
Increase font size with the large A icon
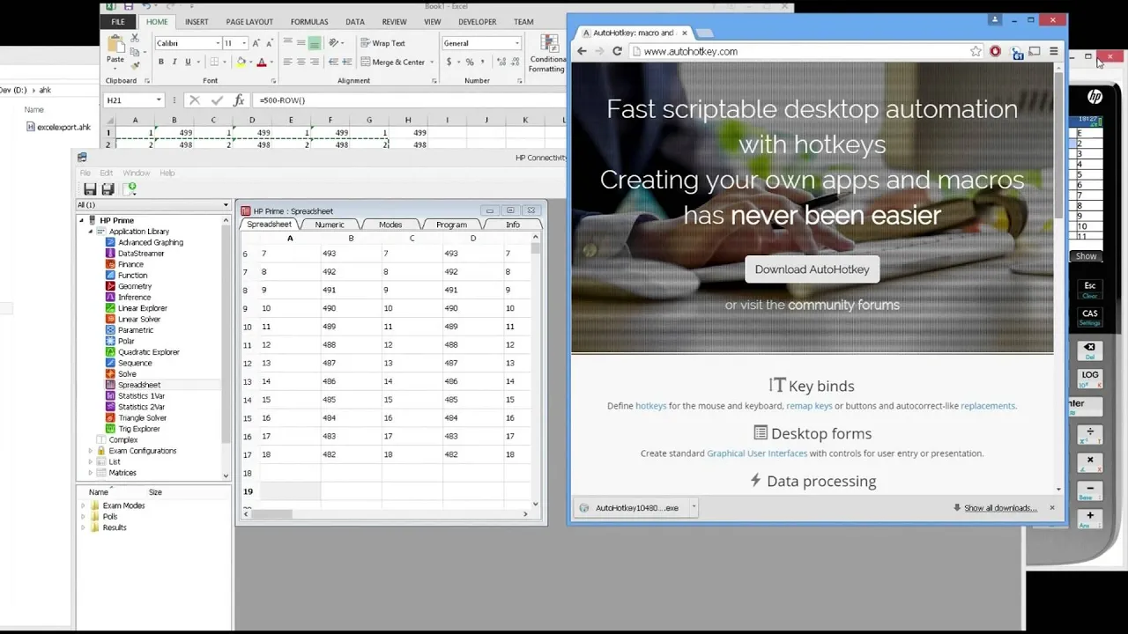(256, 43)
